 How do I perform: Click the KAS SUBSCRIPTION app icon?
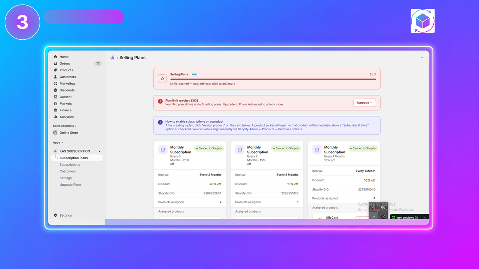[55, 151]
